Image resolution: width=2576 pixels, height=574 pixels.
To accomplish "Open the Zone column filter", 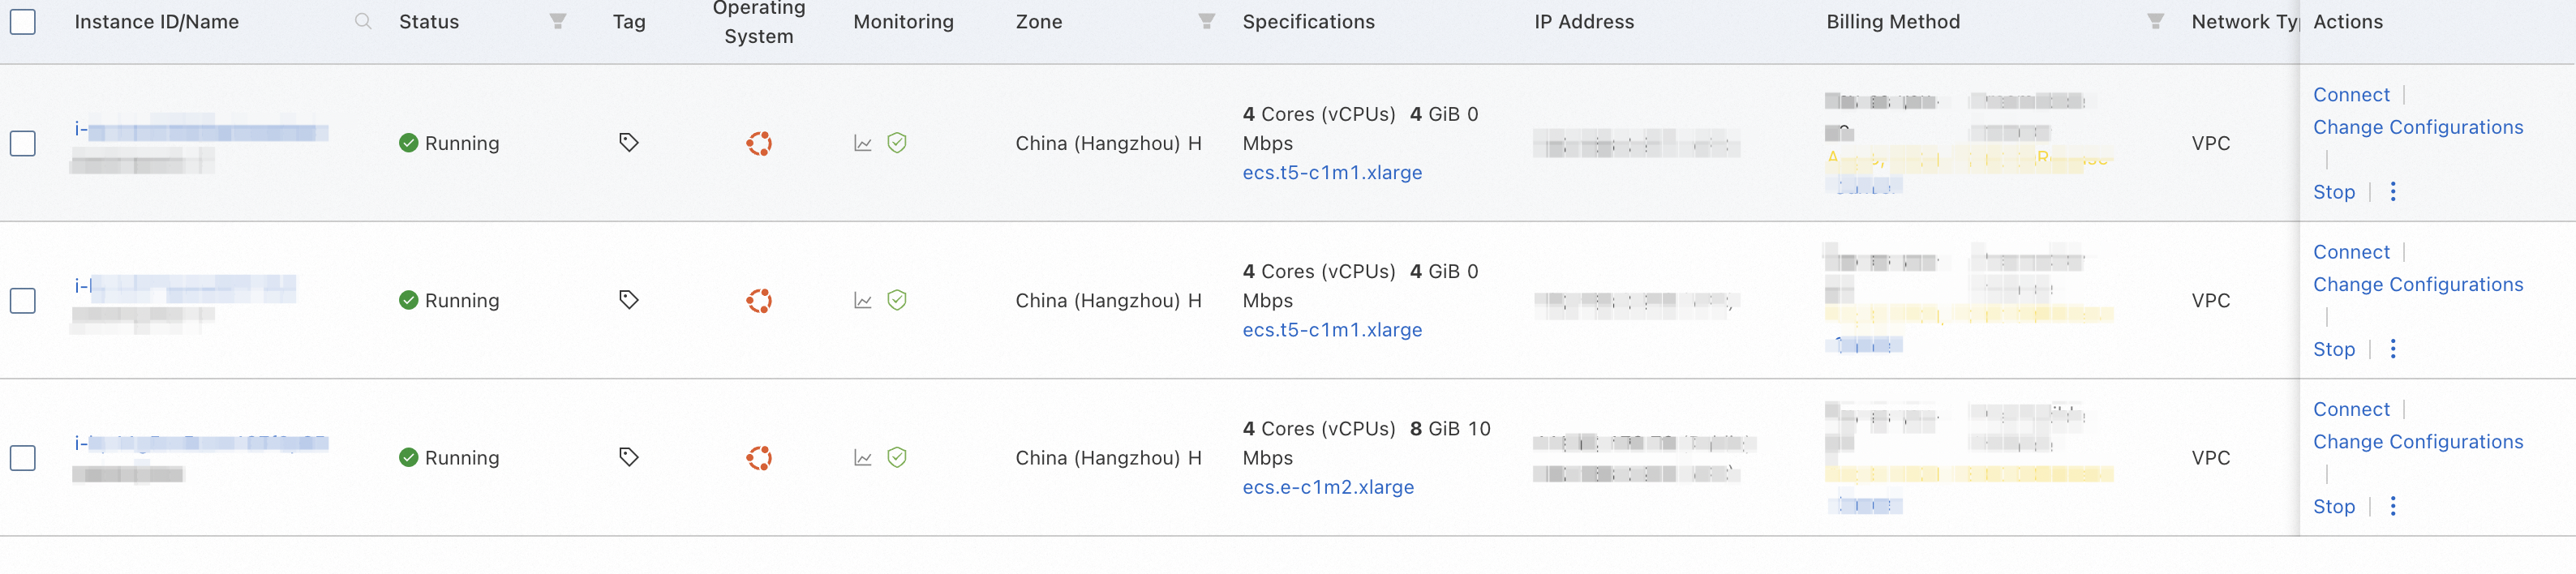I will tap(1207, 22).
